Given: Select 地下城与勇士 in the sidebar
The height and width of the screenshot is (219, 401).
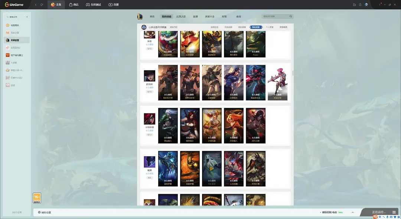Looking at the screenshot, I should (x=17, y=55).
